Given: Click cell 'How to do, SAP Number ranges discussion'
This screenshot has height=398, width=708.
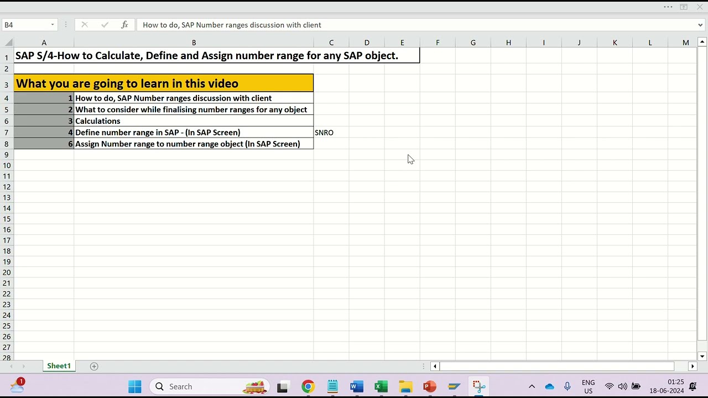Looking at the screenshot, I should coord(194,98).
